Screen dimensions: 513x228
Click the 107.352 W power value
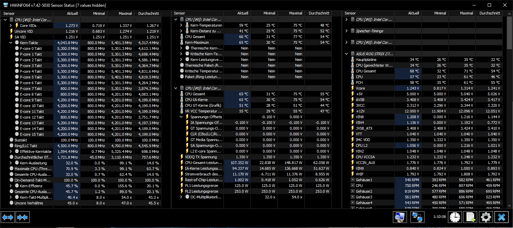point(239,163)
